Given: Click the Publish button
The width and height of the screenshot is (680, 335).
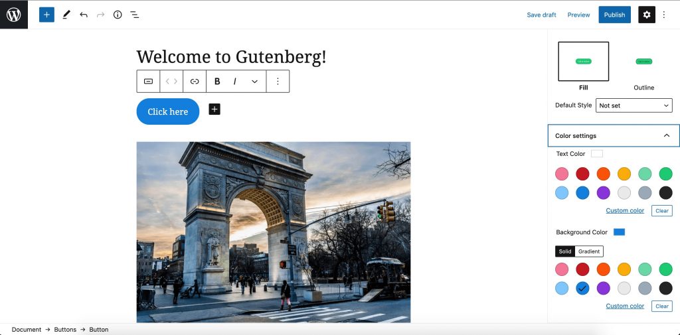Looking at the screenshot, I should pyautogui.click(x=614, y=15).
